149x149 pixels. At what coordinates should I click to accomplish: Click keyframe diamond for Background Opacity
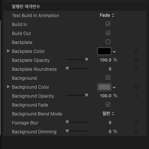tap(136, 96)
